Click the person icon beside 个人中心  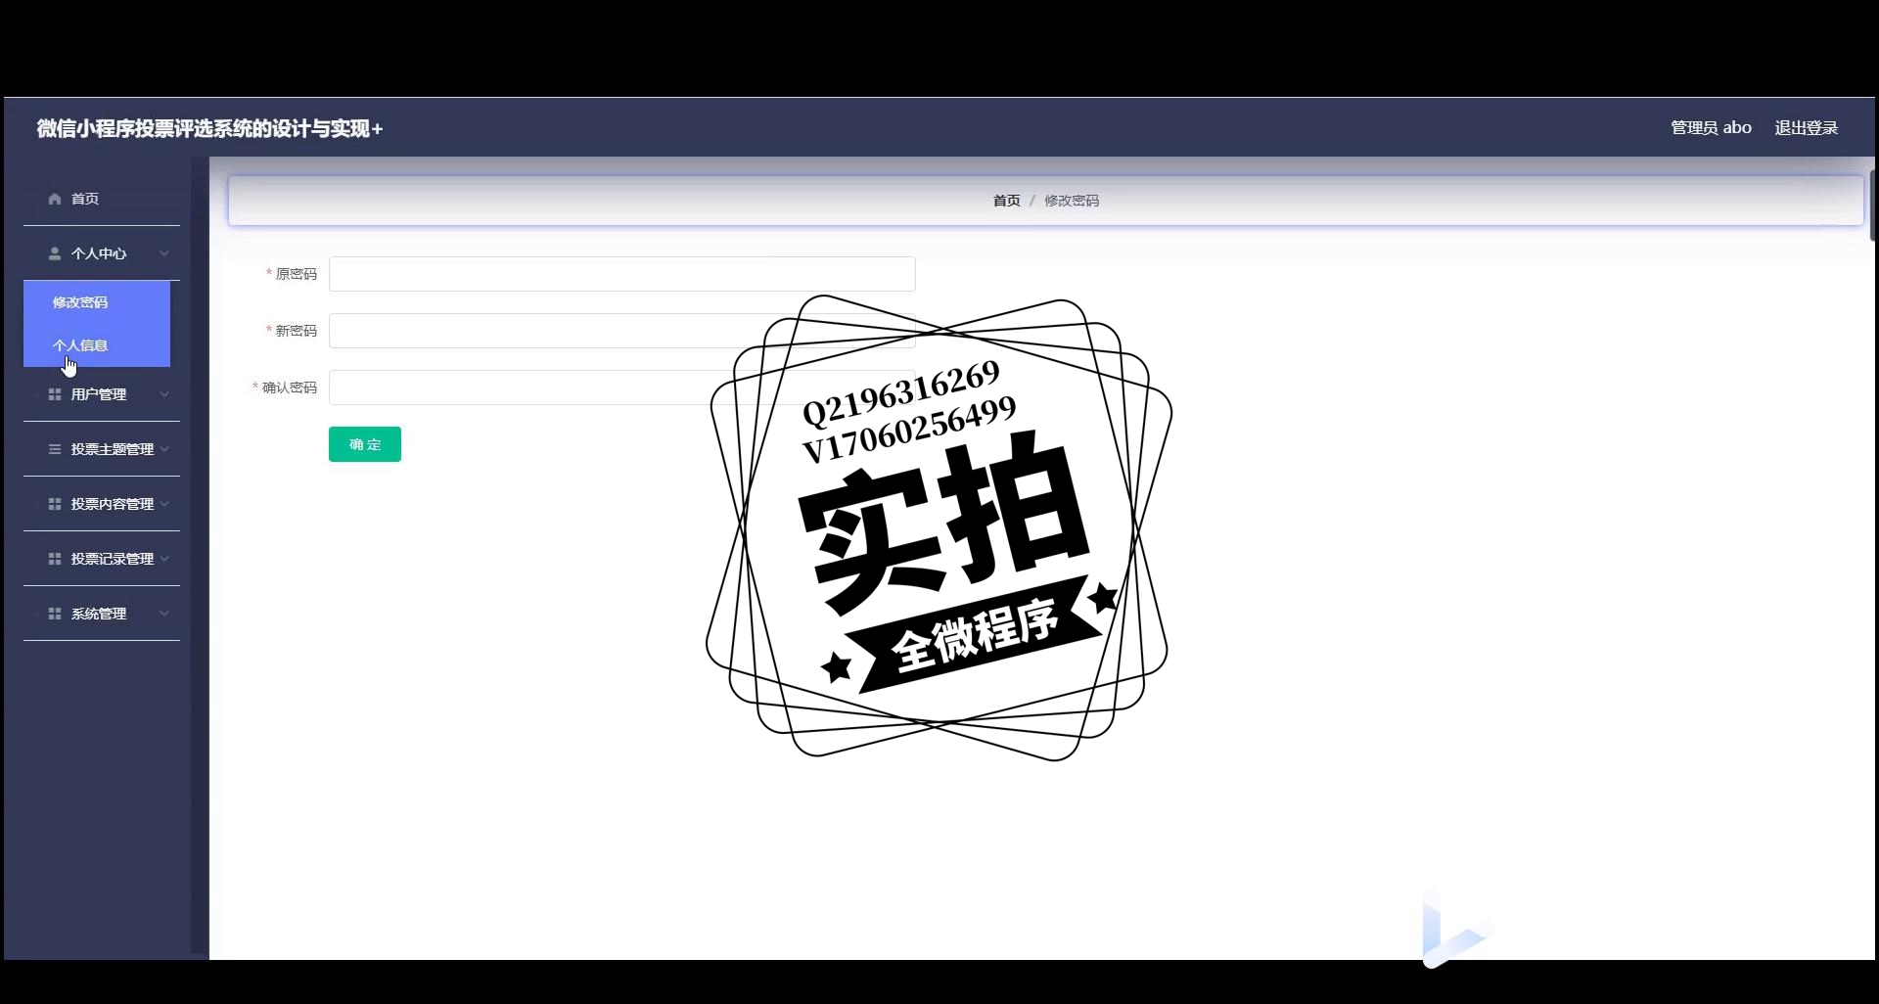click(55, 253)
